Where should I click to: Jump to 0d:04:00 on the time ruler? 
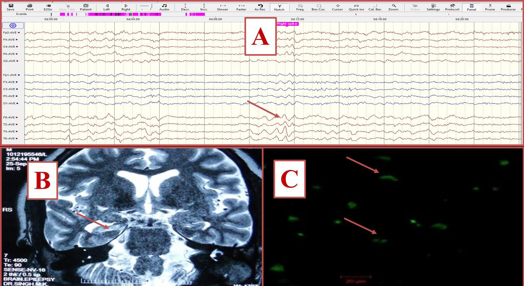click(133, 19)
